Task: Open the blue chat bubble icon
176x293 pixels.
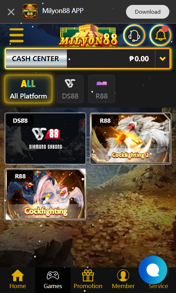Action: [x=153, y=270]
